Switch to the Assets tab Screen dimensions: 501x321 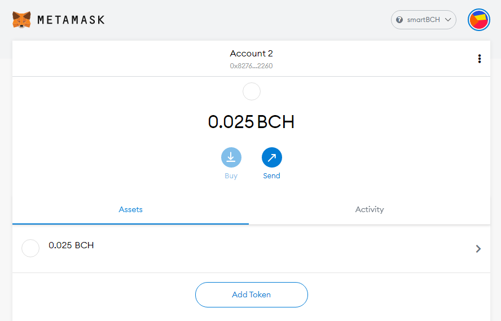130,209
